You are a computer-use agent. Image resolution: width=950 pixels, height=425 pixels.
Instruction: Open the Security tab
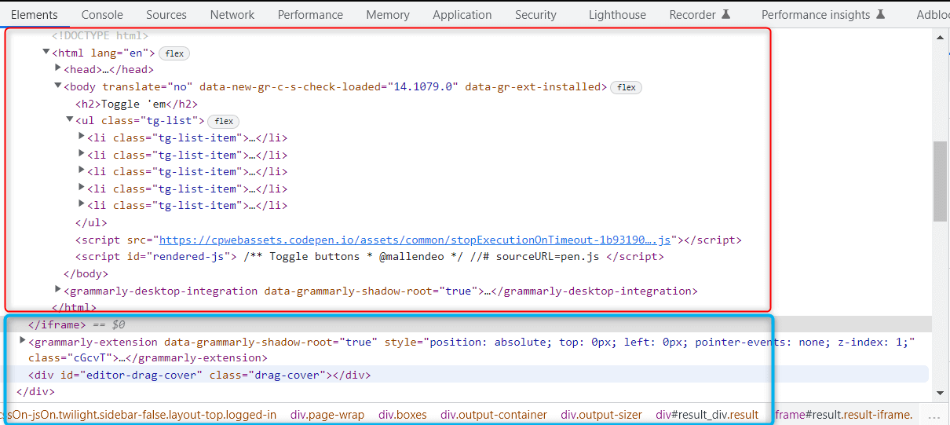pyautogui.click(x=535, y=14)
